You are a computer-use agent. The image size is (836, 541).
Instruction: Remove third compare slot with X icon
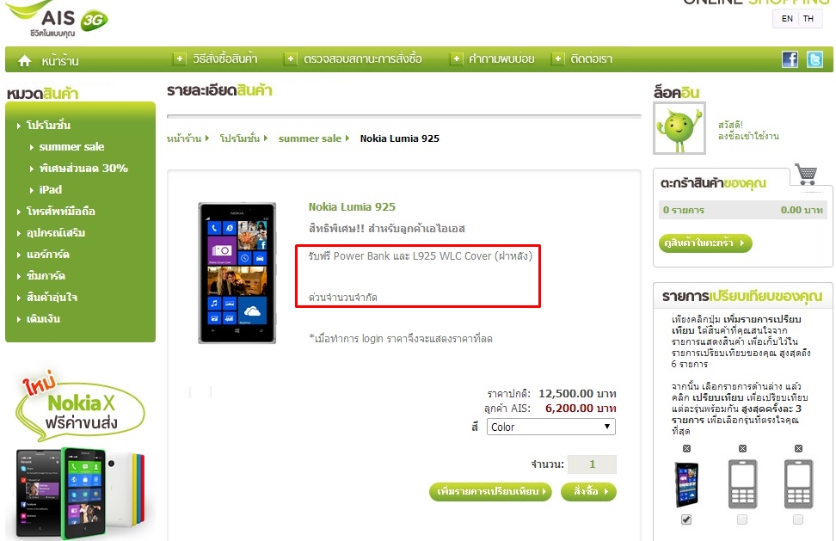coord(798,449)
